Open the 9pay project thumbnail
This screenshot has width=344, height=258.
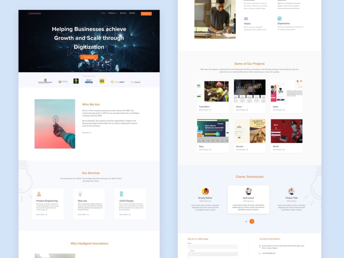(x=213, y=131)
